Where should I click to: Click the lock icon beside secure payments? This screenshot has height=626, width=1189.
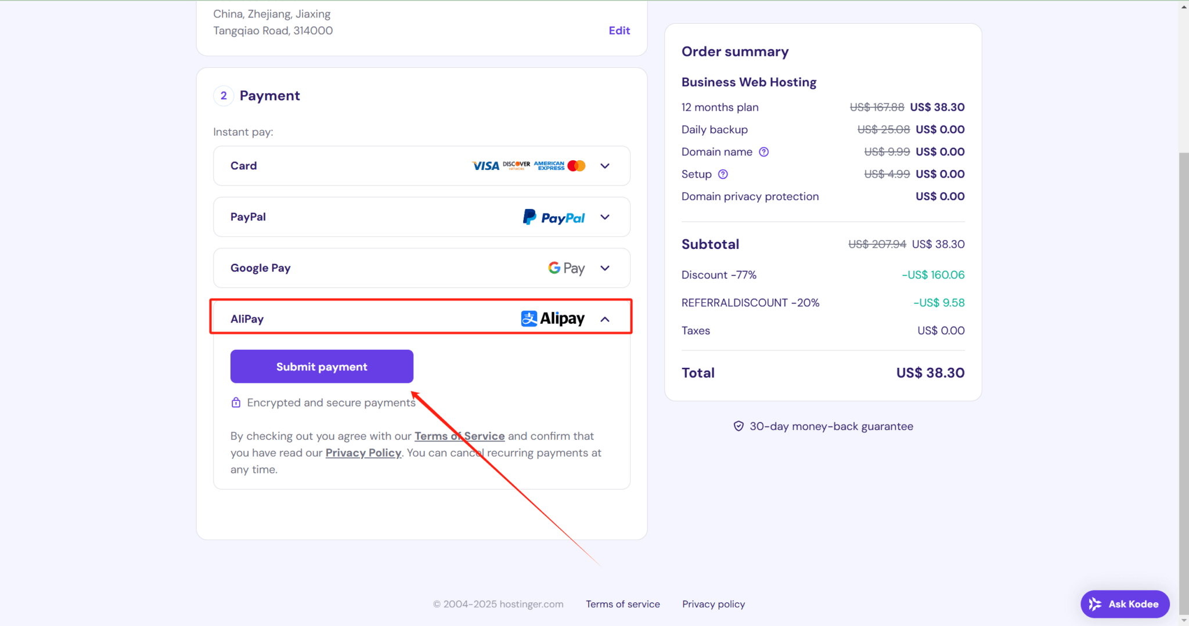(x=236, y=403)
